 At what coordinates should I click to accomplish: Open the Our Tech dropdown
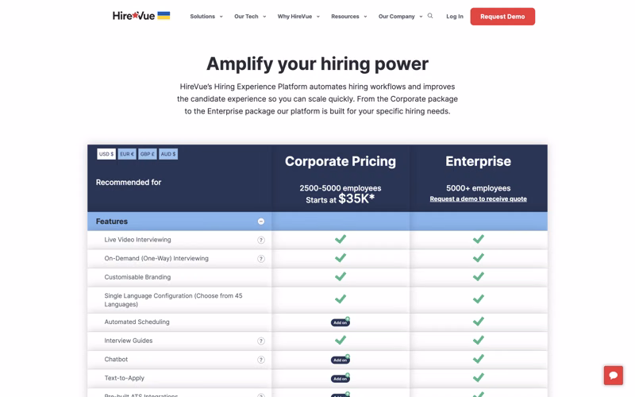pyautogui.click(x=250, y=17)
